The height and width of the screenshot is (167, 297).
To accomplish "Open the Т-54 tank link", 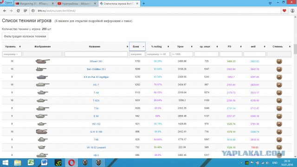I will click(x=96, y=93).
